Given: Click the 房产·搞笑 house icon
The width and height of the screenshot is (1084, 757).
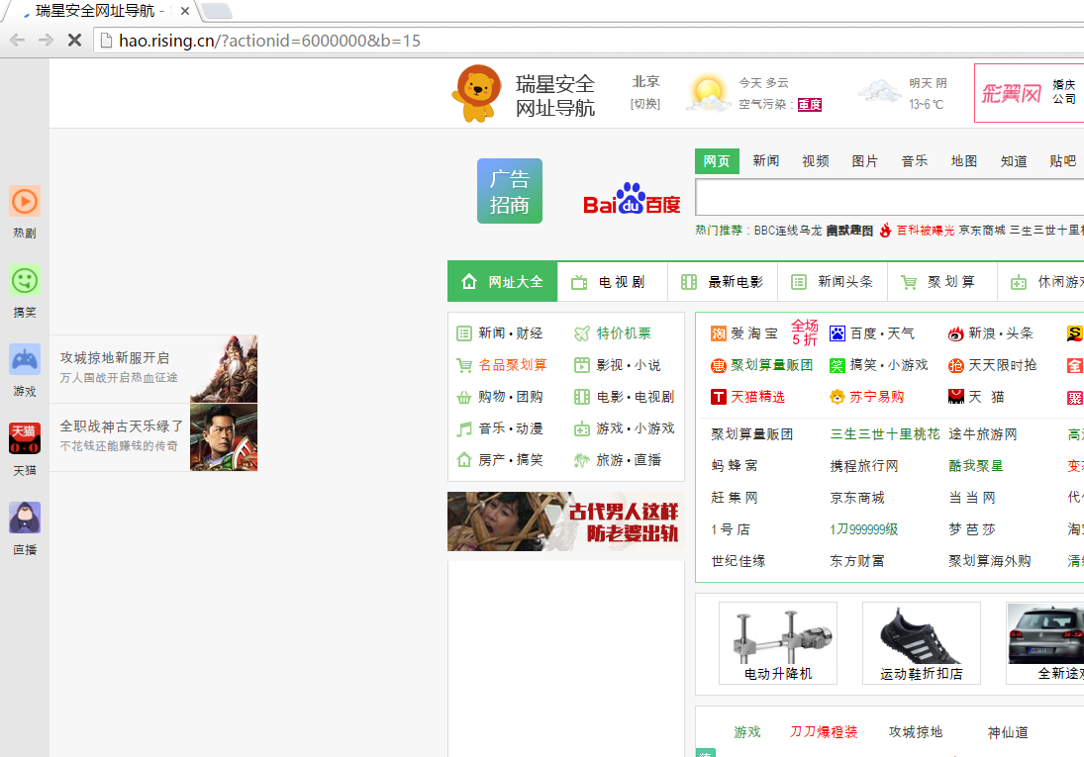Looking at the screenshot, I should [464, 460].
